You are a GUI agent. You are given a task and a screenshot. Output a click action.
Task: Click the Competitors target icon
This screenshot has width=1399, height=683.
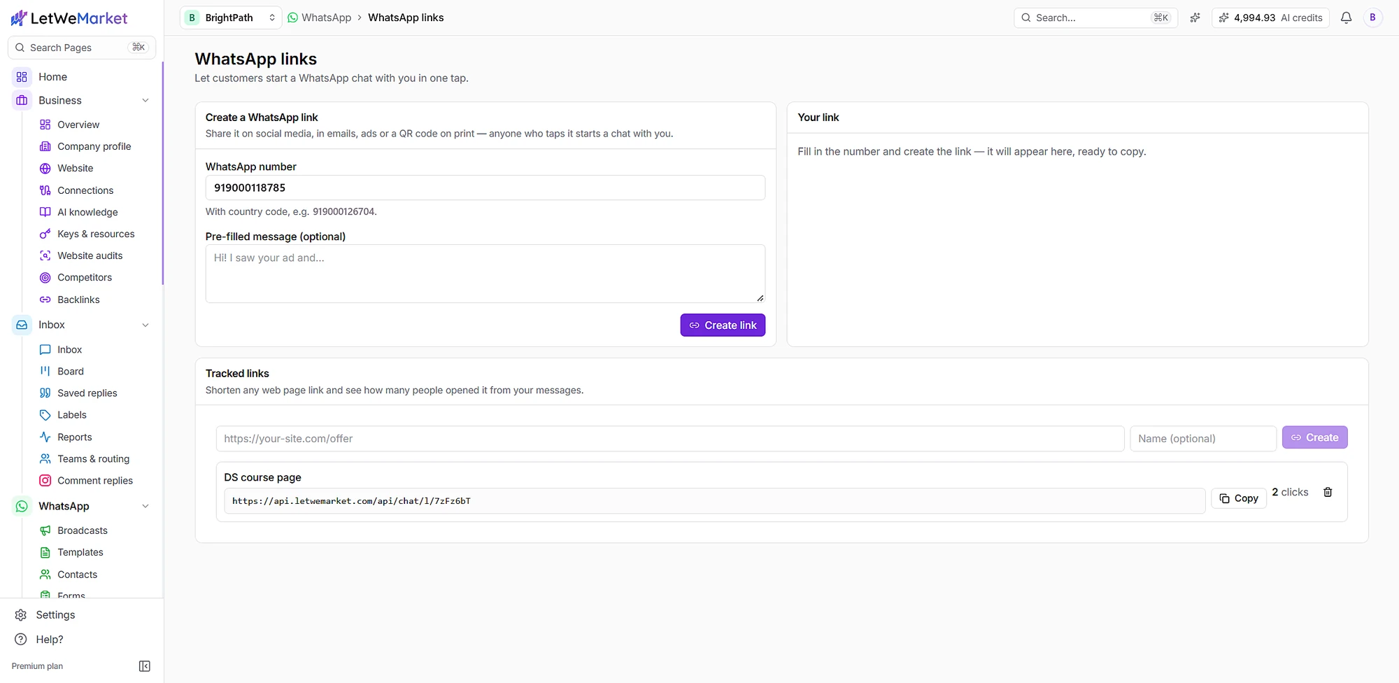[x=45, y=278]
